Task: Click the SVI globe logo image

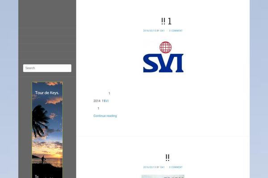Action: [163, 57]
